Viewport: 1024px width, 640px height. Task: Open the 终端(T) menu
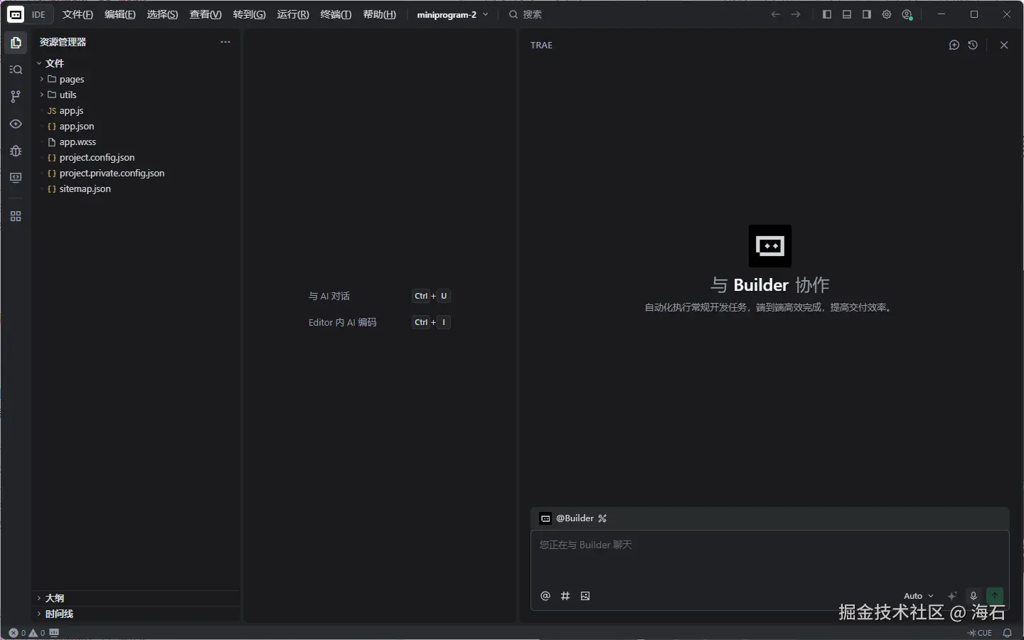pyautogui.click(x=336, y=14)
